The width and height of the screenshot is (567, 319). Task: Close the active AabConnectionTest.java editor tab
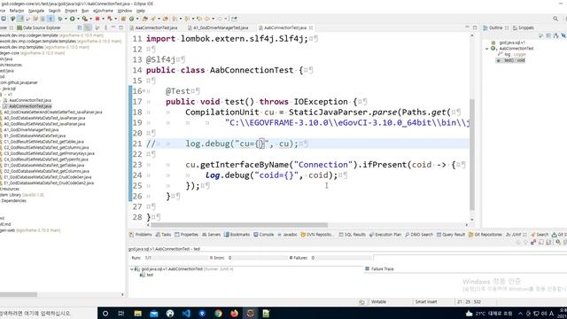pyautogui.click(x=311, y=27)
